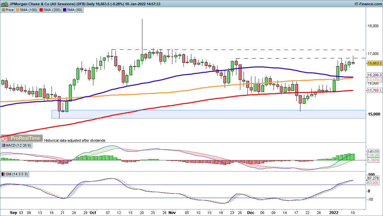Select the SMA (200) legend label
The image size is (383, 216).
(52, 10)
